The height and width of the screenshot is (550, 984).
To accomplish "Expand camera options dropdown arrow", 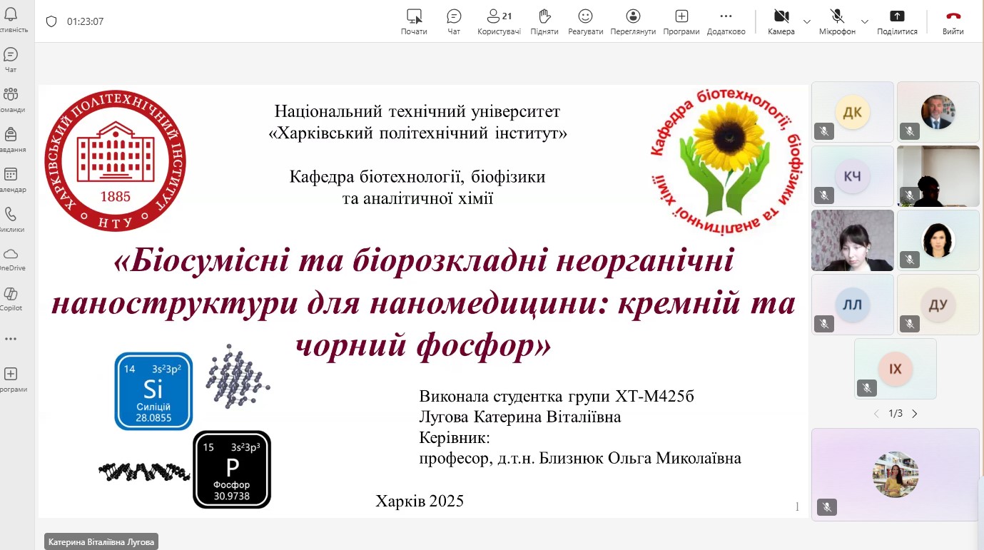I will (807, 21).
